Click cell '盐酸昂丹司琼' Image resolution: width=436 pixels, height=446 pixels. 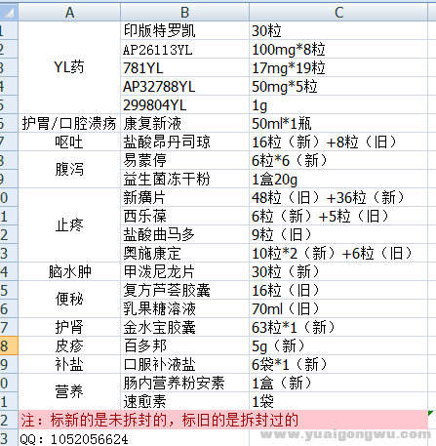184,142
